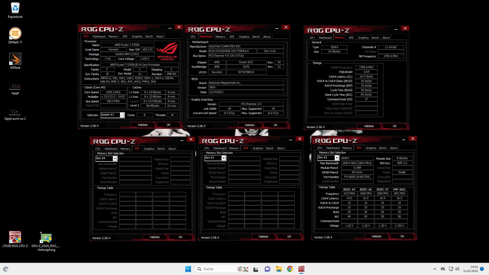This screenshot has width=489, height=275.
Task: Open the 3DMark desktop shortcut
Action: (15, 61)
